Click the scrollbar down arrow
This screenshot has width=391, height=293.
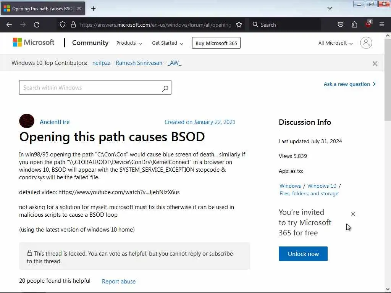coord(388,289)
